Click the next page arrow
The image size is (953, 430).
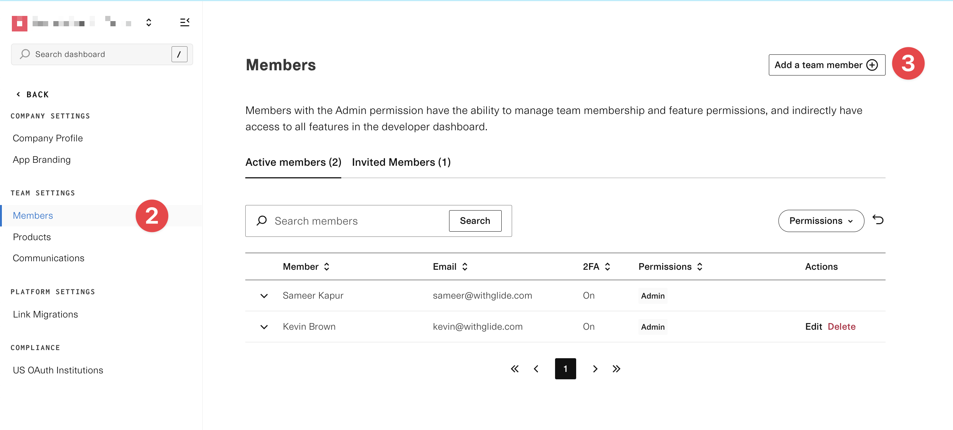click(595, 369)
